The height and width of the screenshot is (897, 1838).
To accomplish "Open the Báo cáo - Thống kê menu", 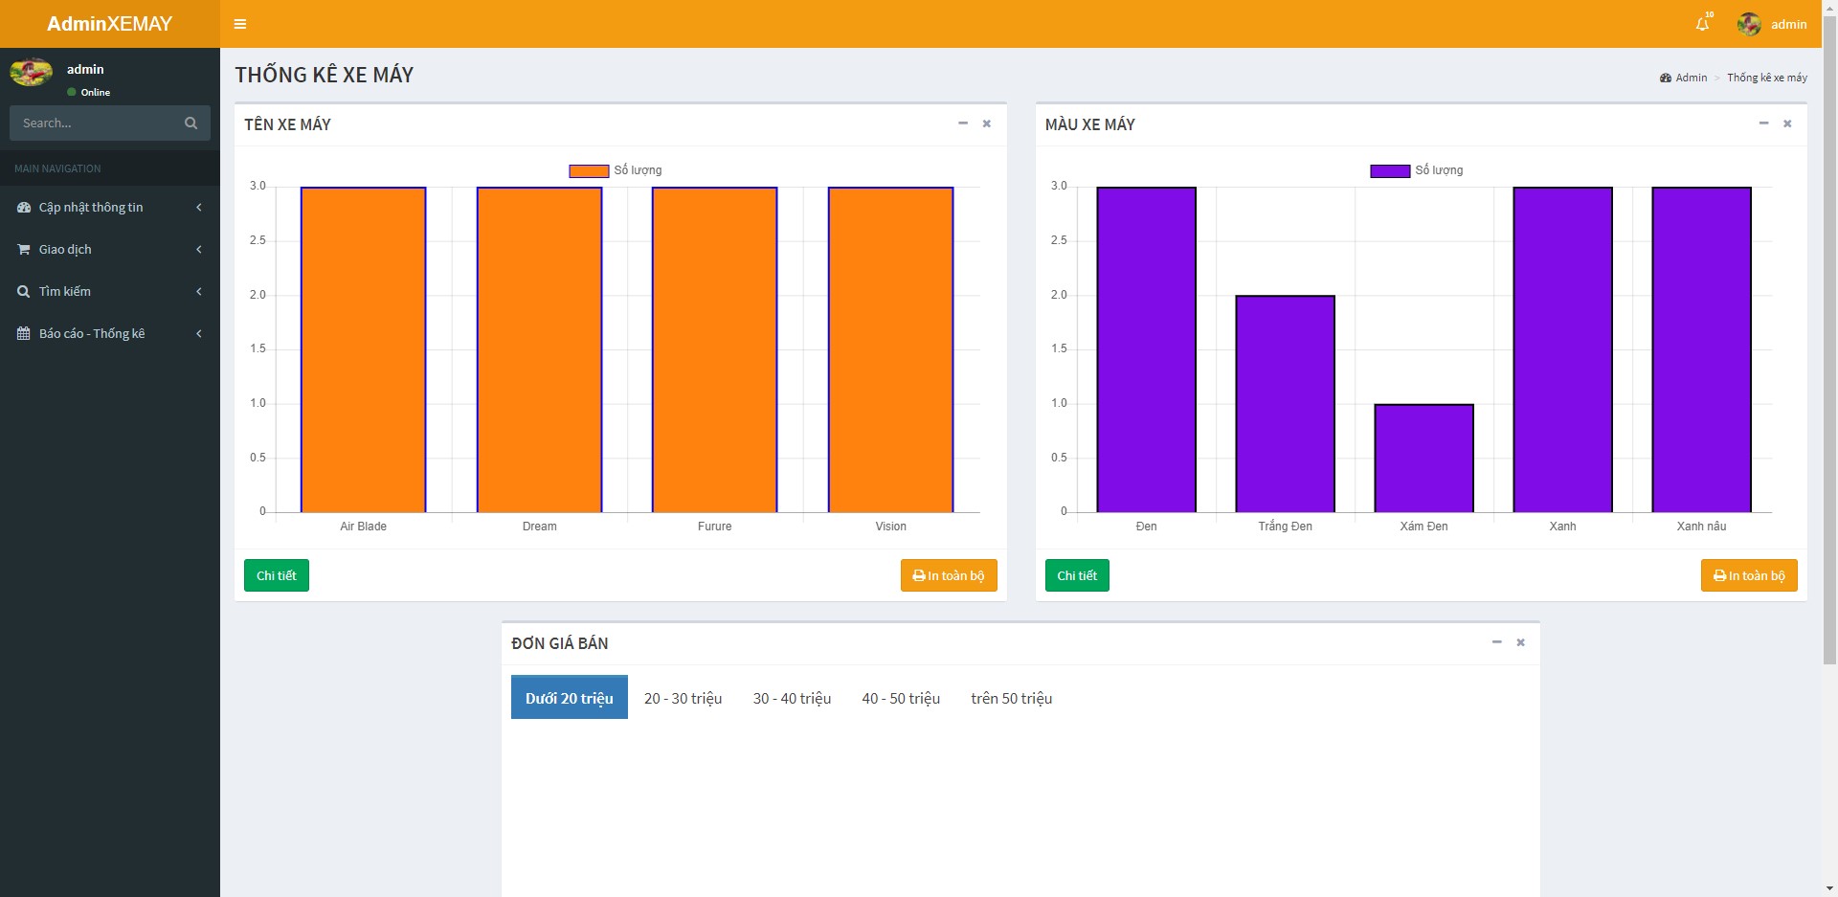I will point(110,333).
